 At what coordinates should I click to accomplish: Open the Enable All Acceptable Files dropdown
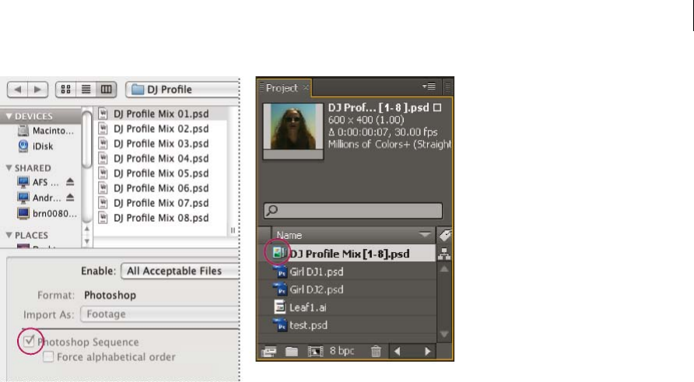pos(181,271)
